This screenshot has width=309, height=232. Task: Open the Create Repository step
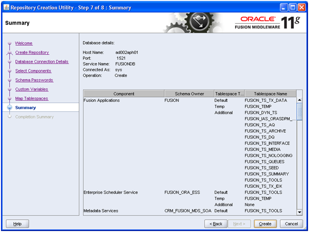32,53
